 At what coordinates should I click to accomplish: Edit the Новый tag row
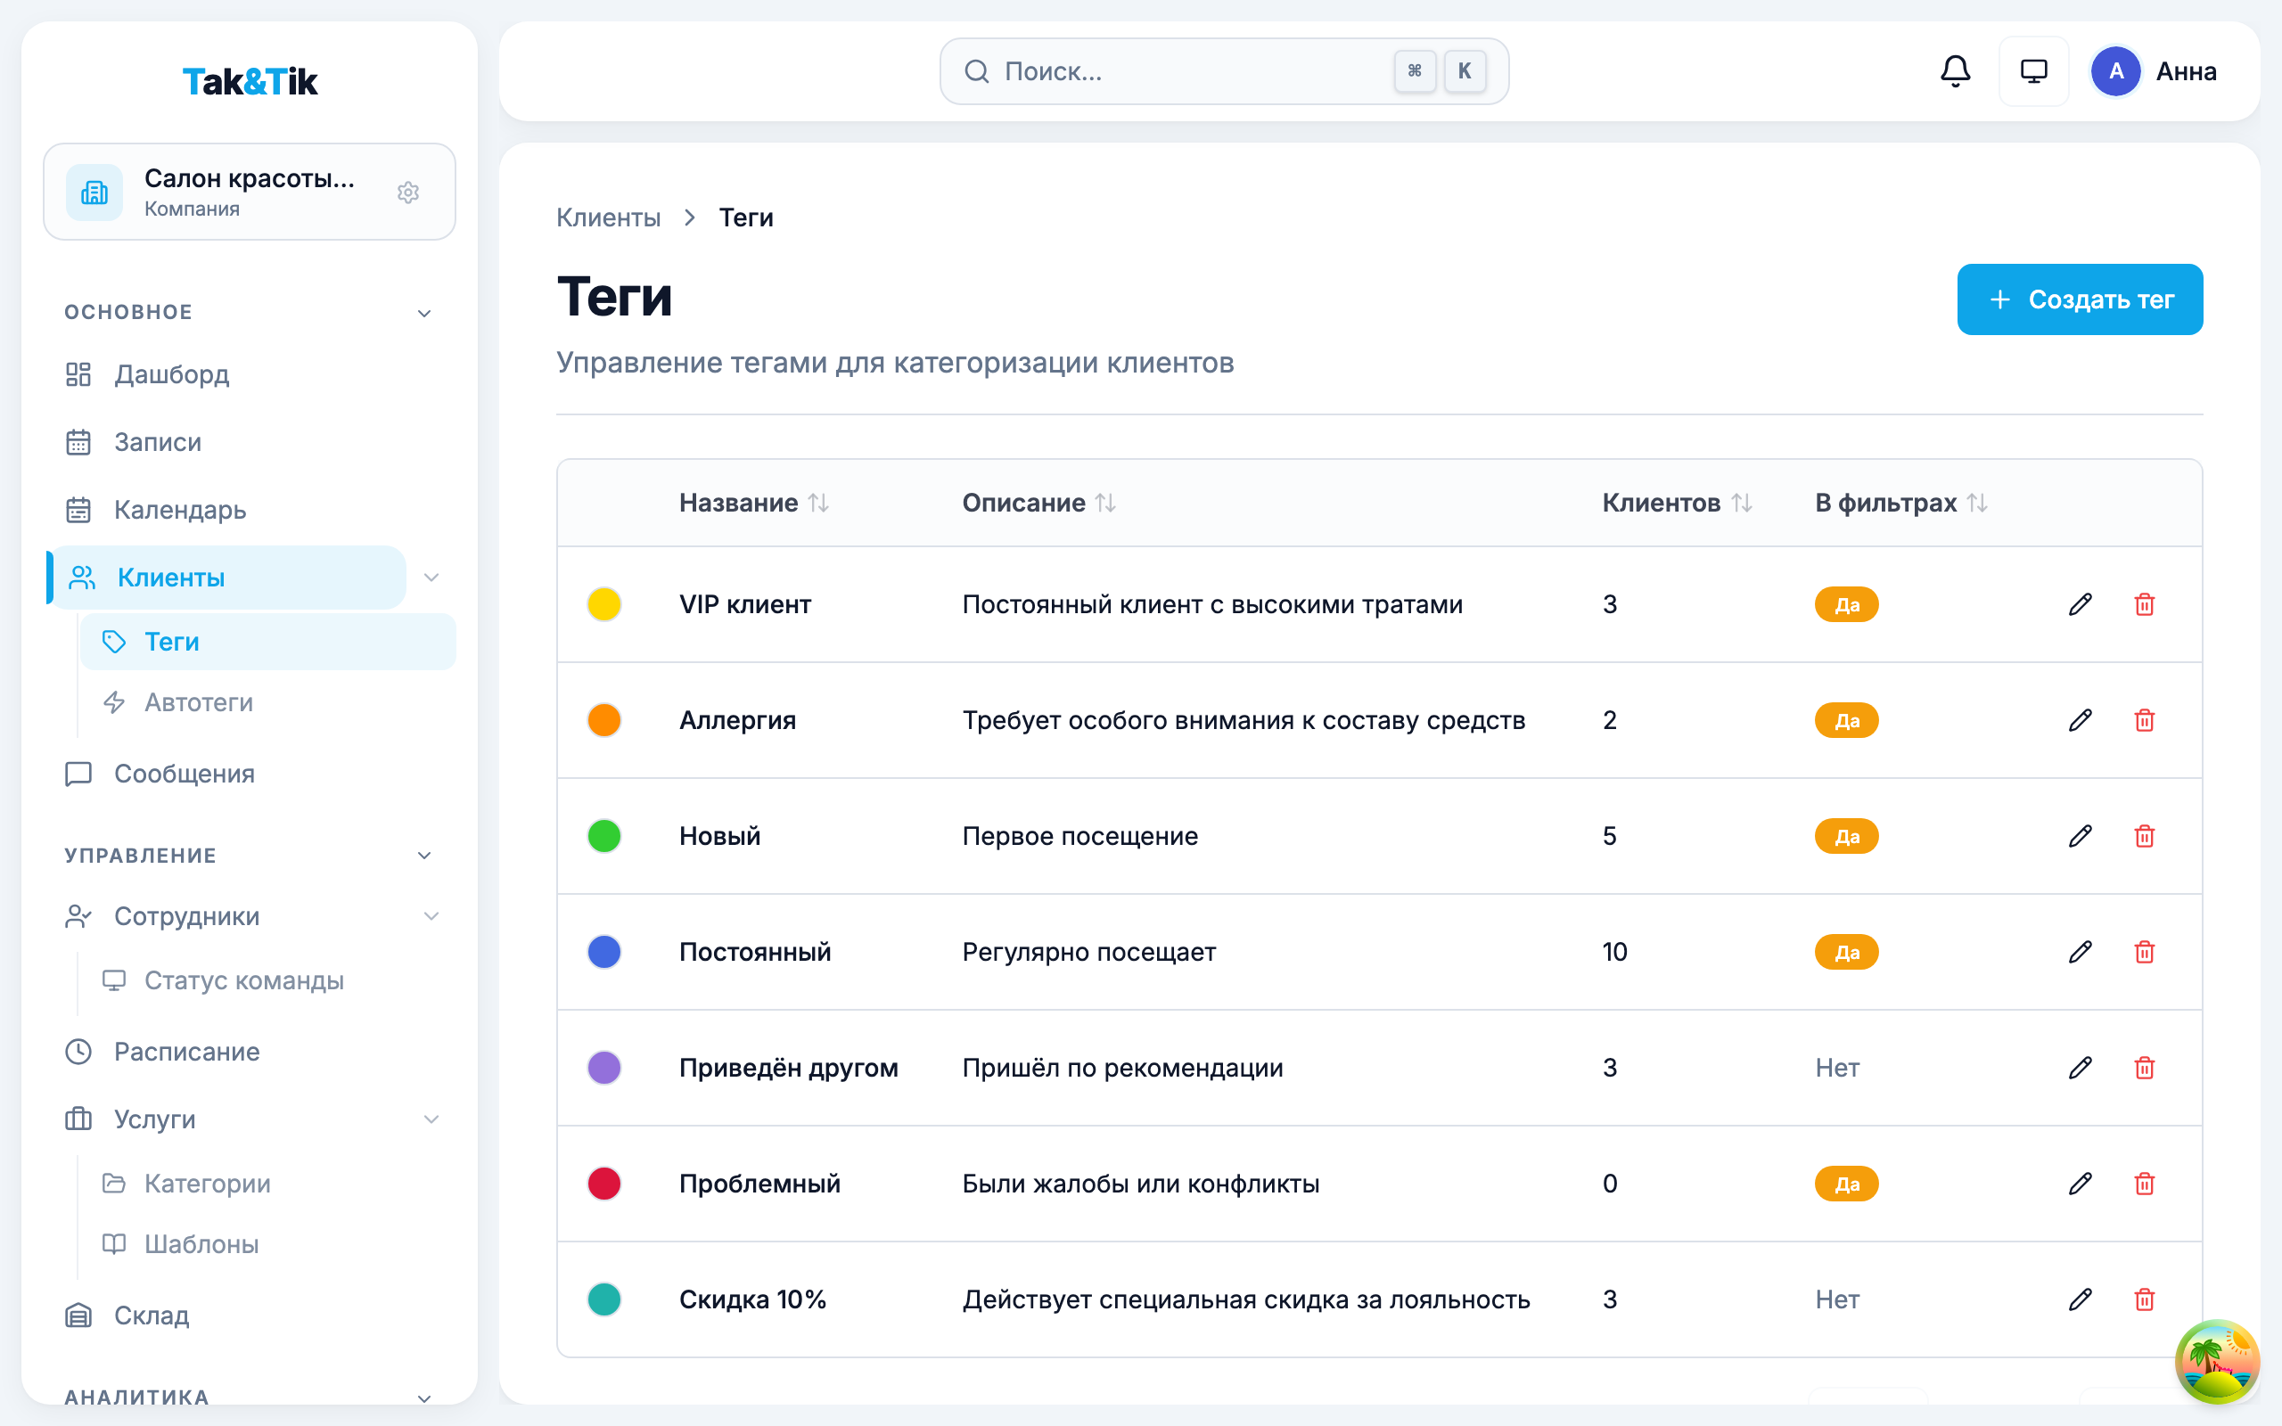tap(2081, 837)
